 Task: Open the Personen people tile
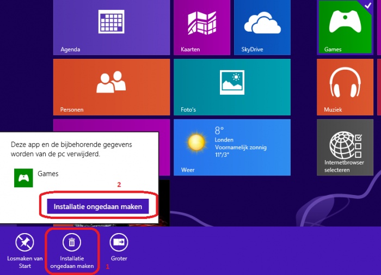(112, 87)
